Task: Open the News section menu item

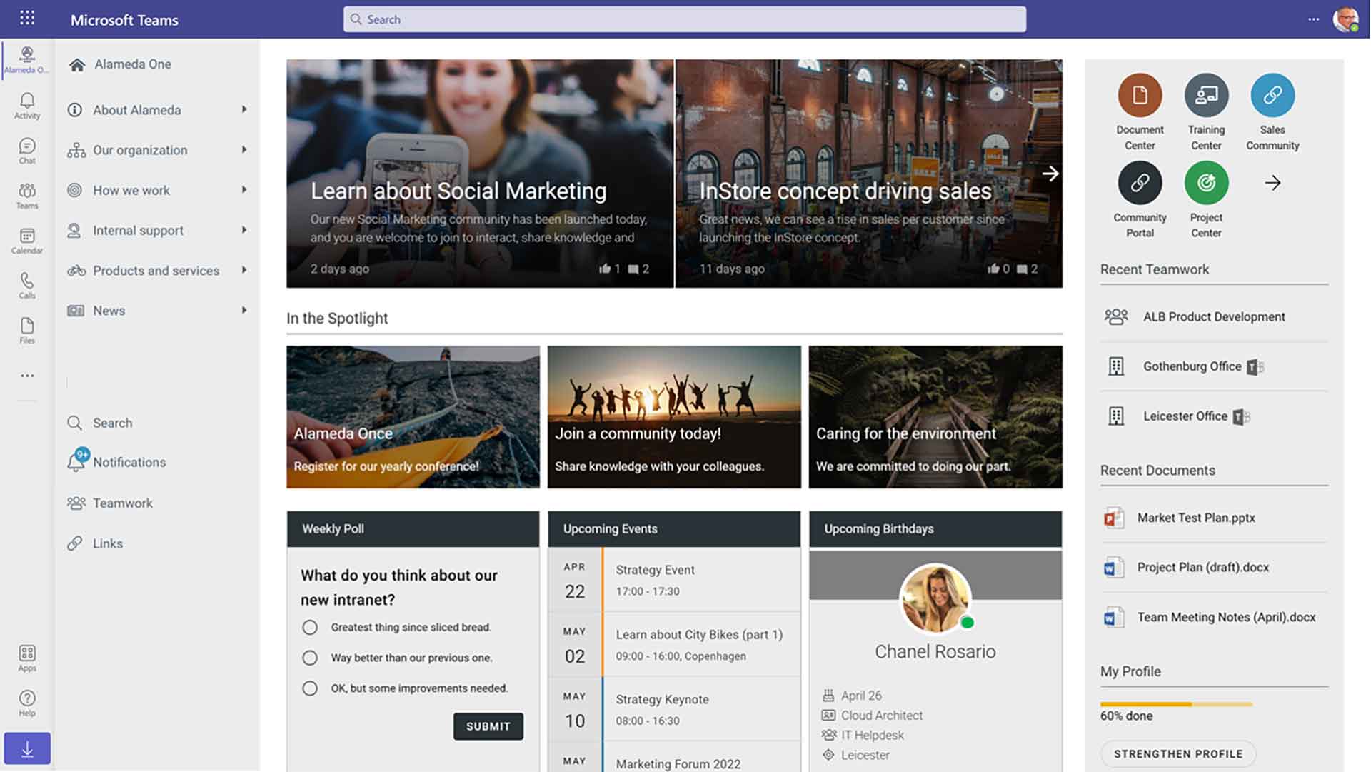Action: (x=107, y=309)
